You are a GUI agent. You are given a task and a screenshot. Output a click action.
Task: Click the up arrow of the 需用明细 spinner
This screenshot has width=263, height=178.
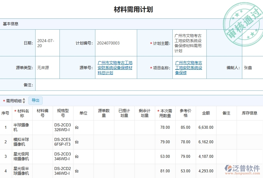click(24, 99)
